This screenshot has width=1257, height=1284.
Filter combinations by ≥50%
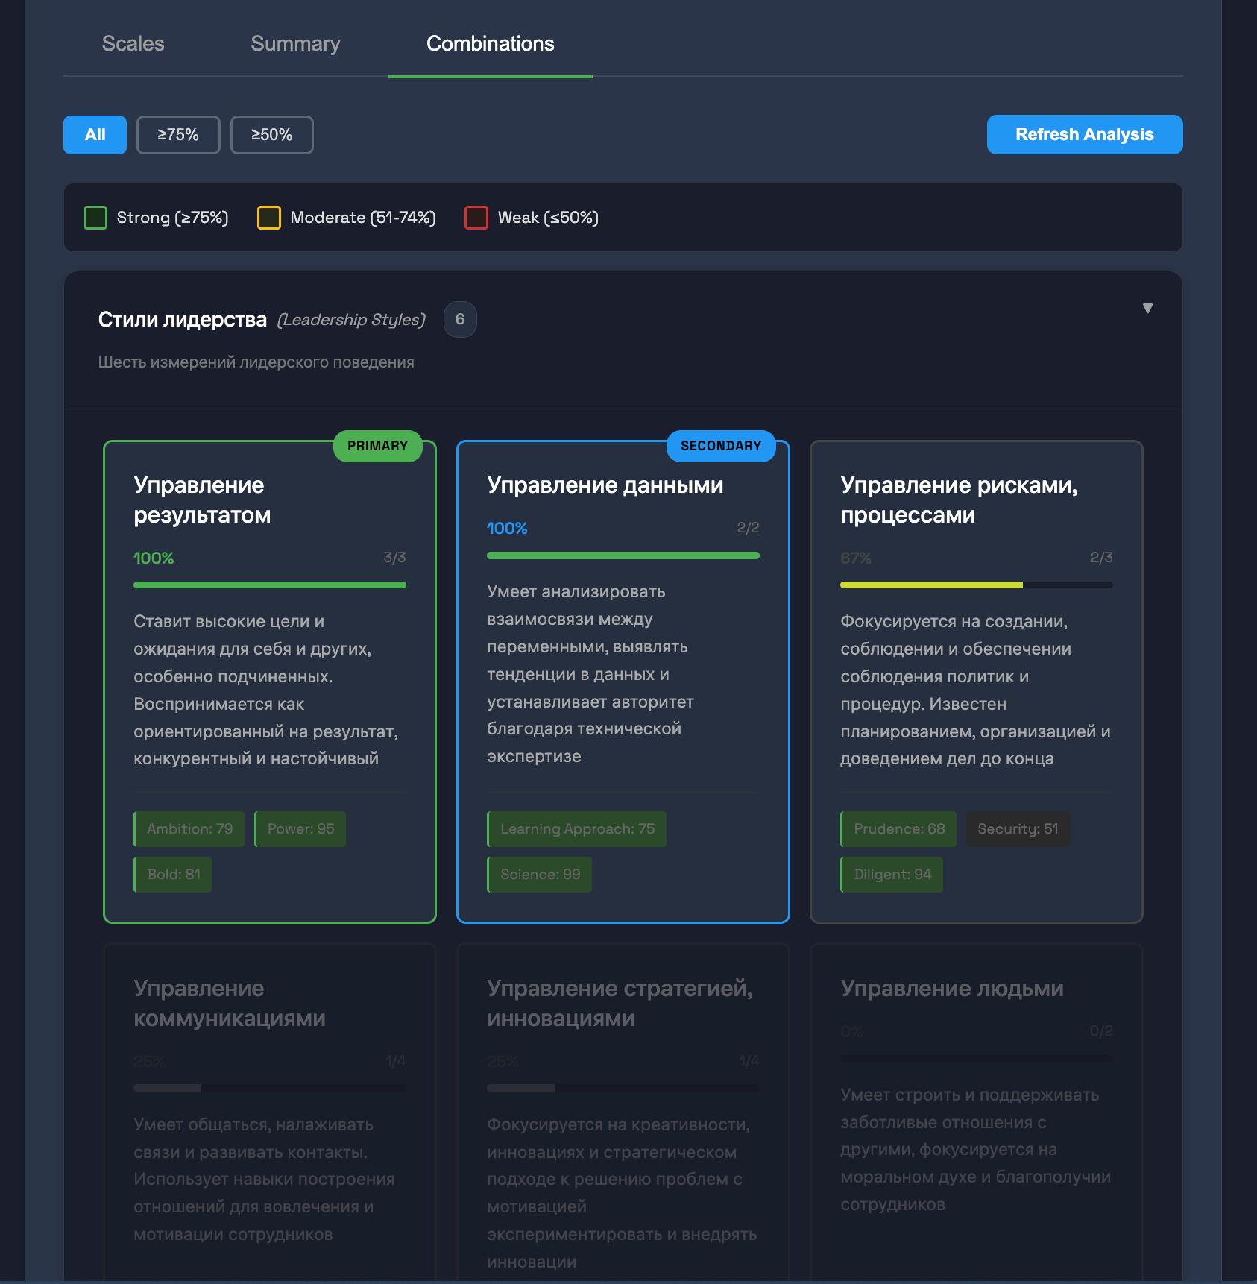[x=271, y=135]
